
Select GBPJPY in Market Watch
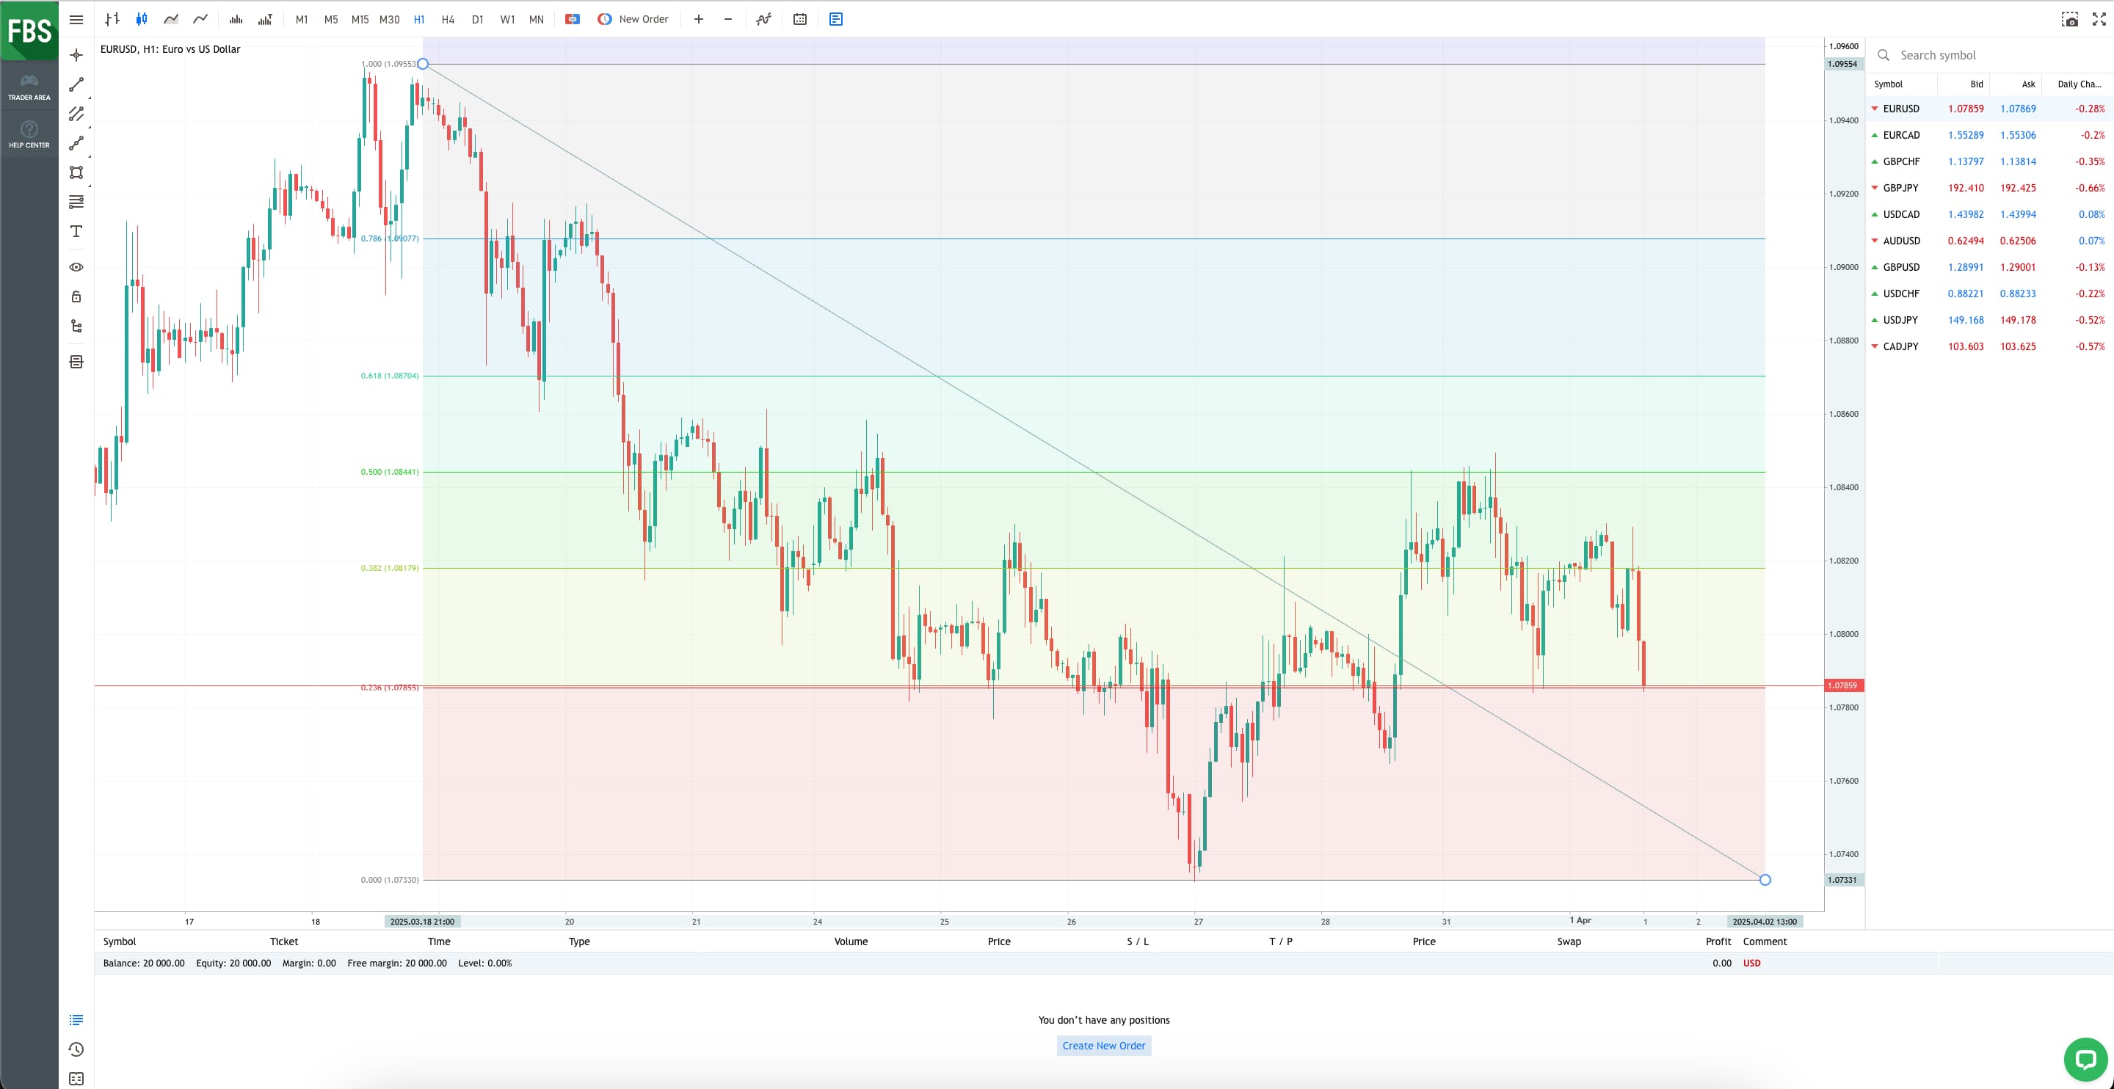[1989, 188]
